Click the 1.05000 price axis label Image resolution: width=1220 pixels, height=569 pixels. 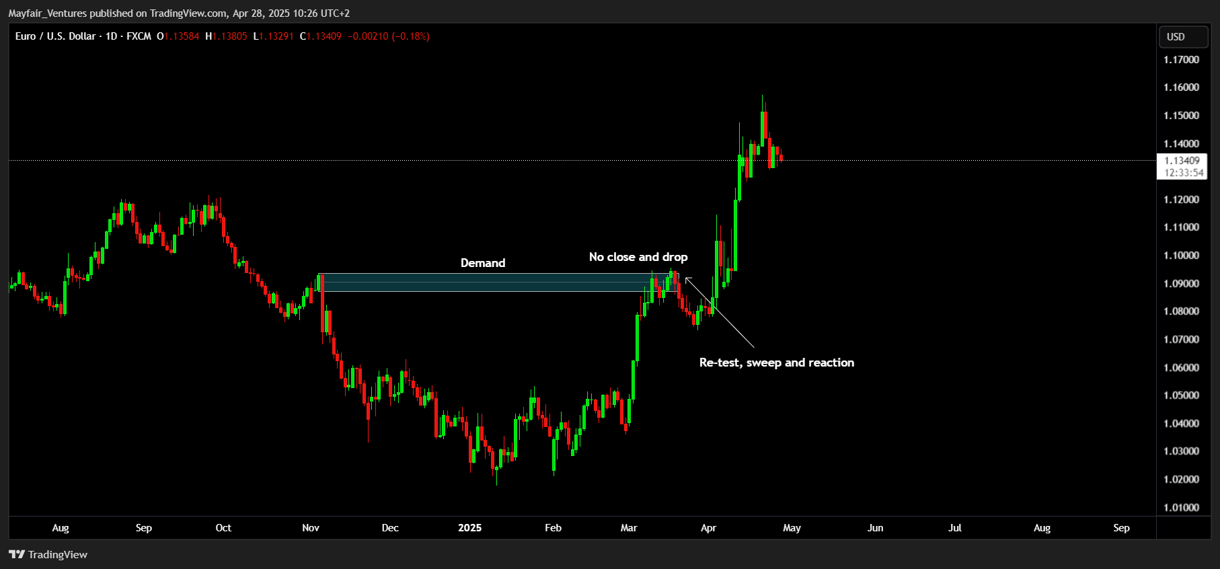[x=1182, y=395]
